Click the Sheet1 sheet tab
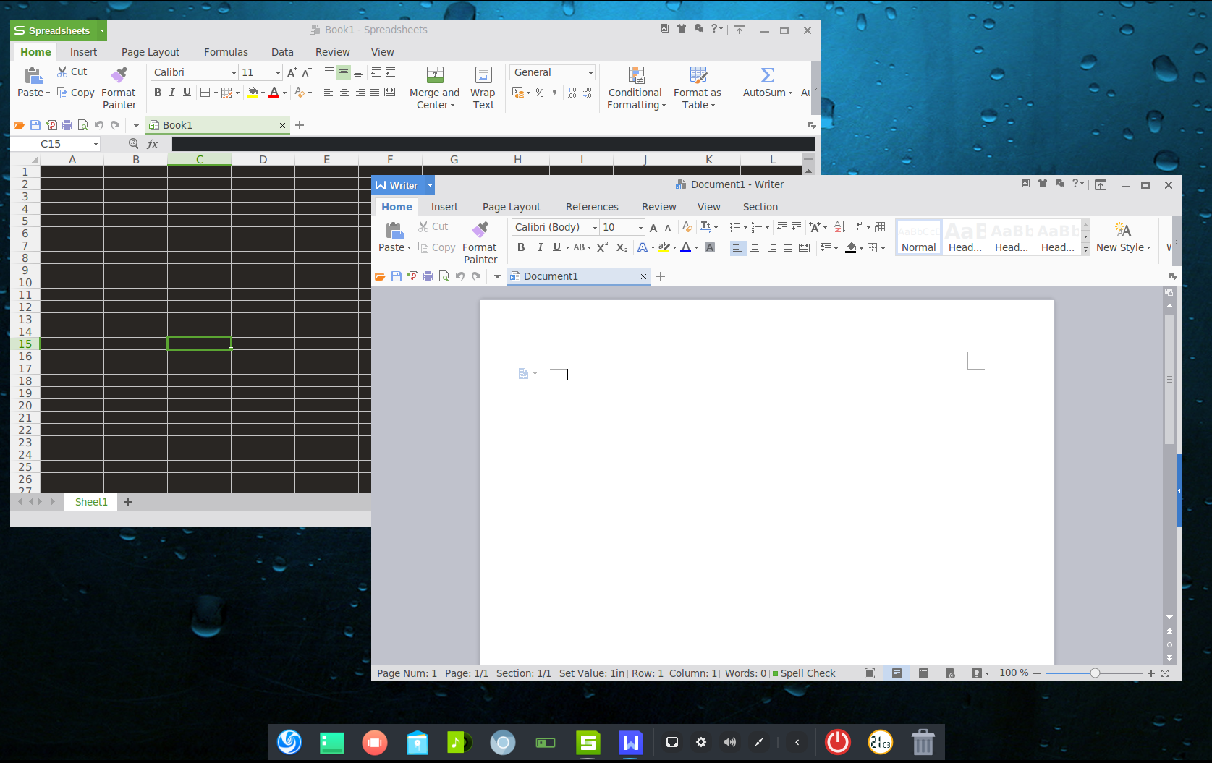 point(91,502)
